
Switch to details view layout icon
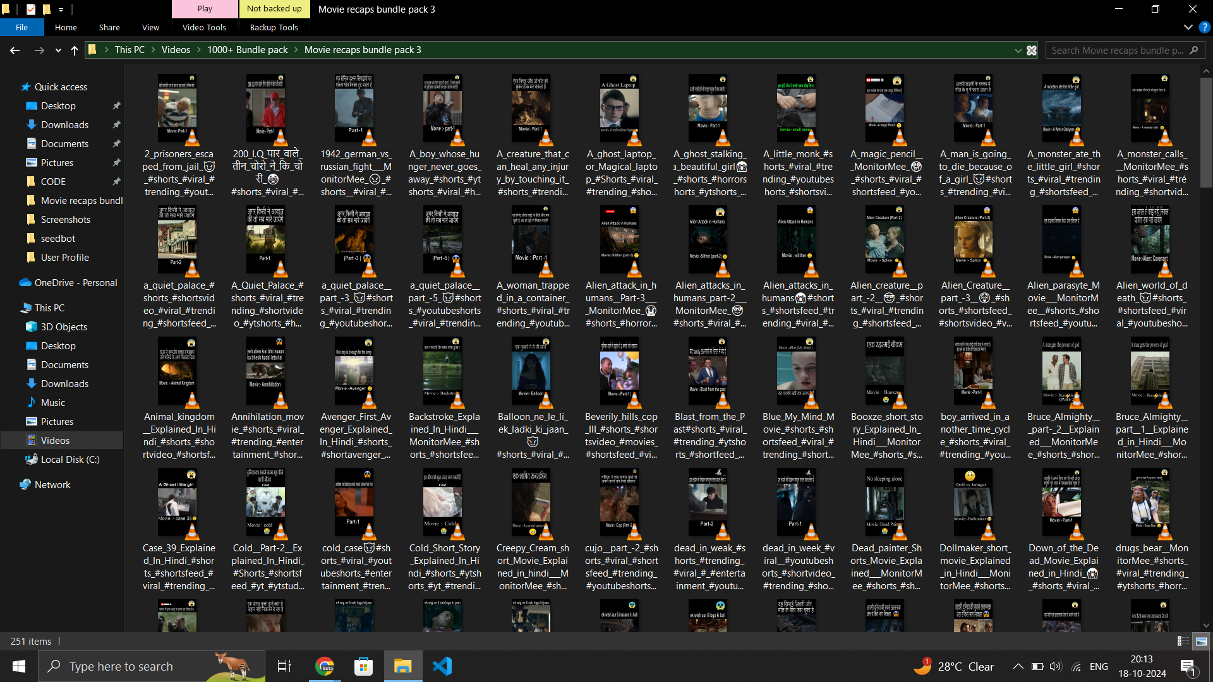click(1183, 641)
